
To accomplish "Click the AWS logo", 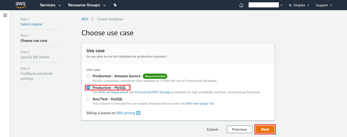I will (21, 5).
